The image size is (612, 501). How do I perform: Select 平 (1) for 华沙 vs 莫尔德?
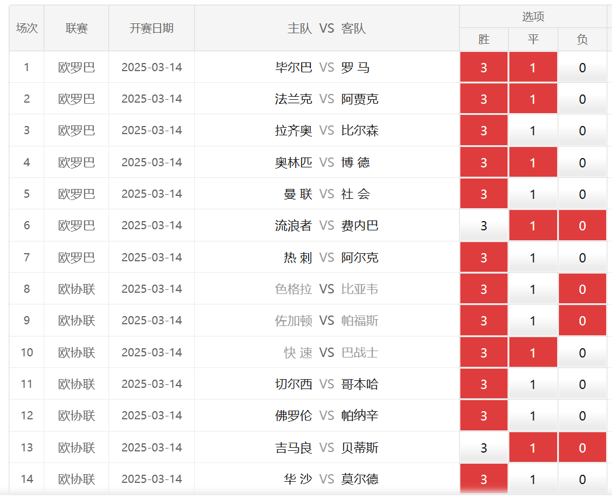[x=533, y=479]
